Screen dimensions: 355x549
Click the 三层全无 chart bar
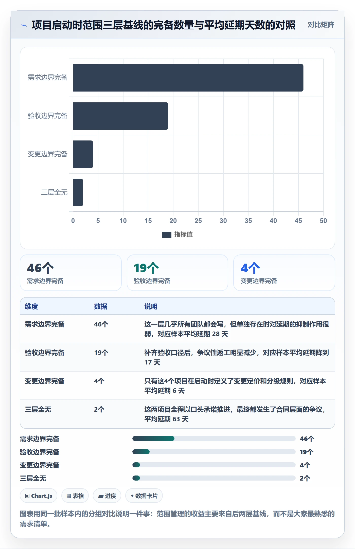[78, 193]
